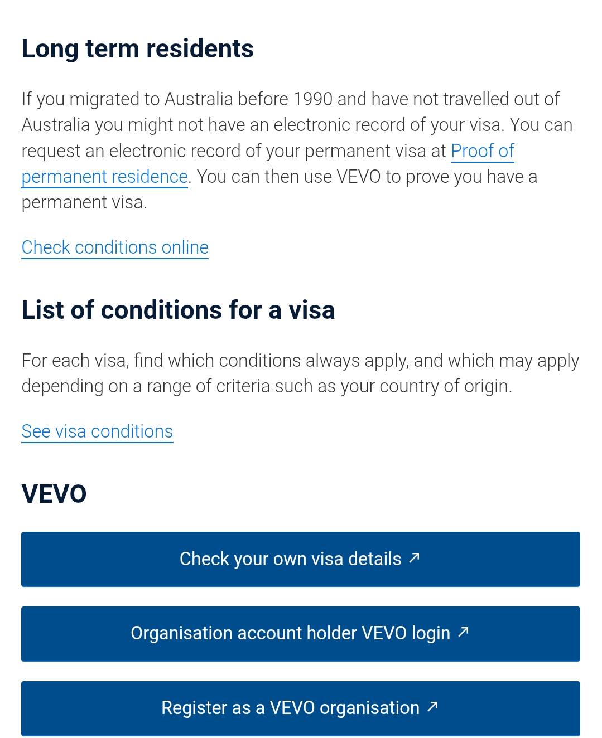Click the external arrow icon beside VEVO login
The image size is (602, 738).
463,632
